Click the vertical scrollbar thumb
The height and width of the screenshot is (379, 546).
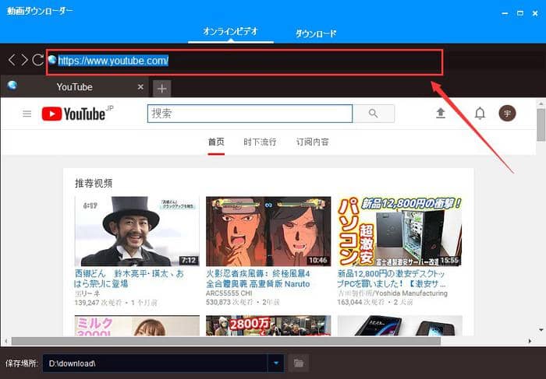point(541,125)
